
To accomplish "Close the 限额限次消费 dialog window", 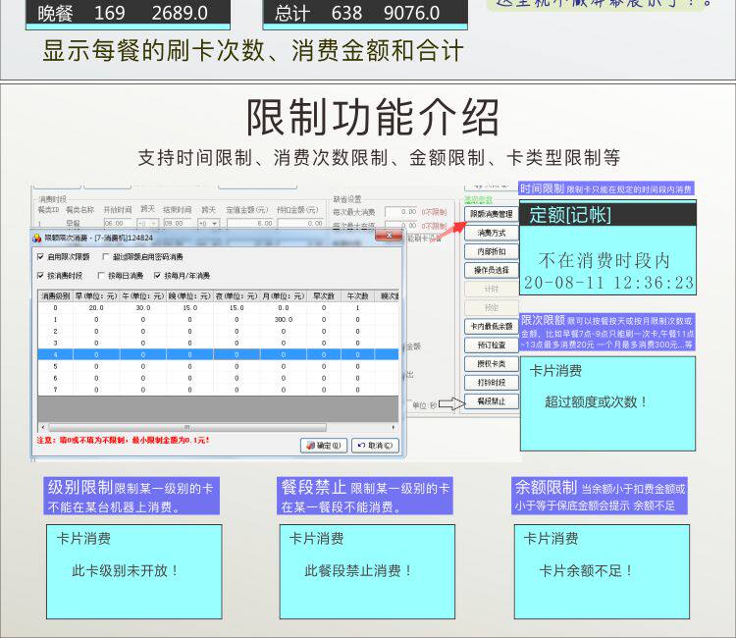I will 389,236.
